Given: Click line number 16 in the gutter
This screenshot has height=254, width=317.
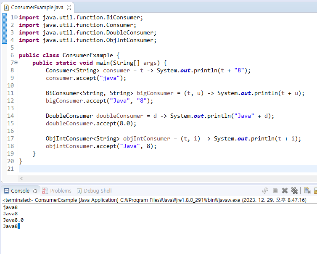Looking at the screenshot, I should coord(11,131).
